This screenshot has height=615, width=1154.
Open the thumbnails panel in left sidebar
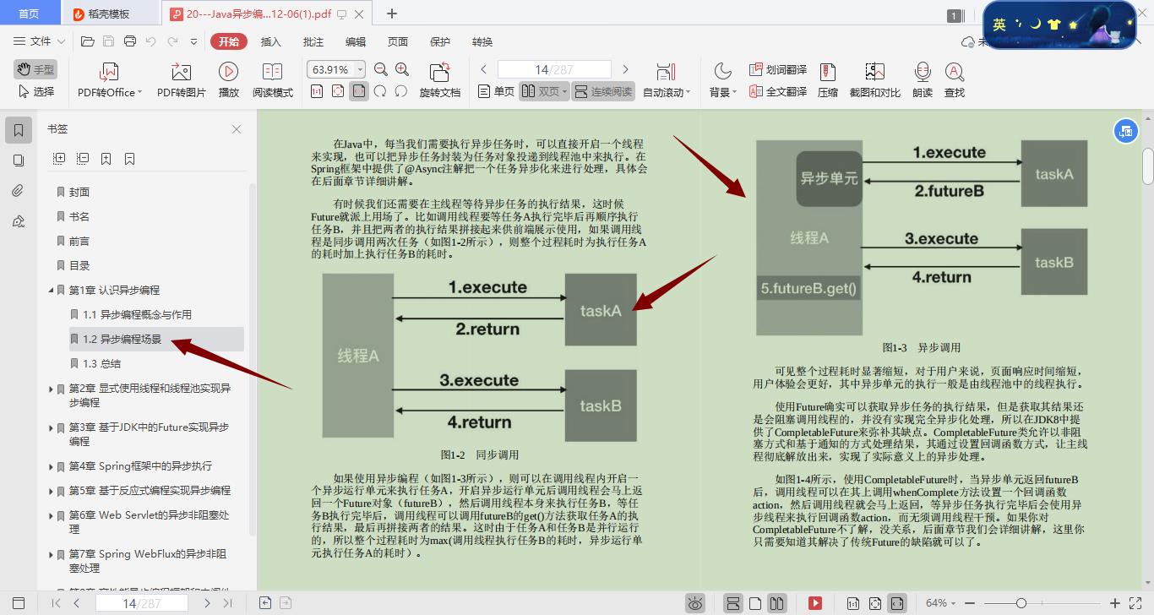[x=18, y=161]
